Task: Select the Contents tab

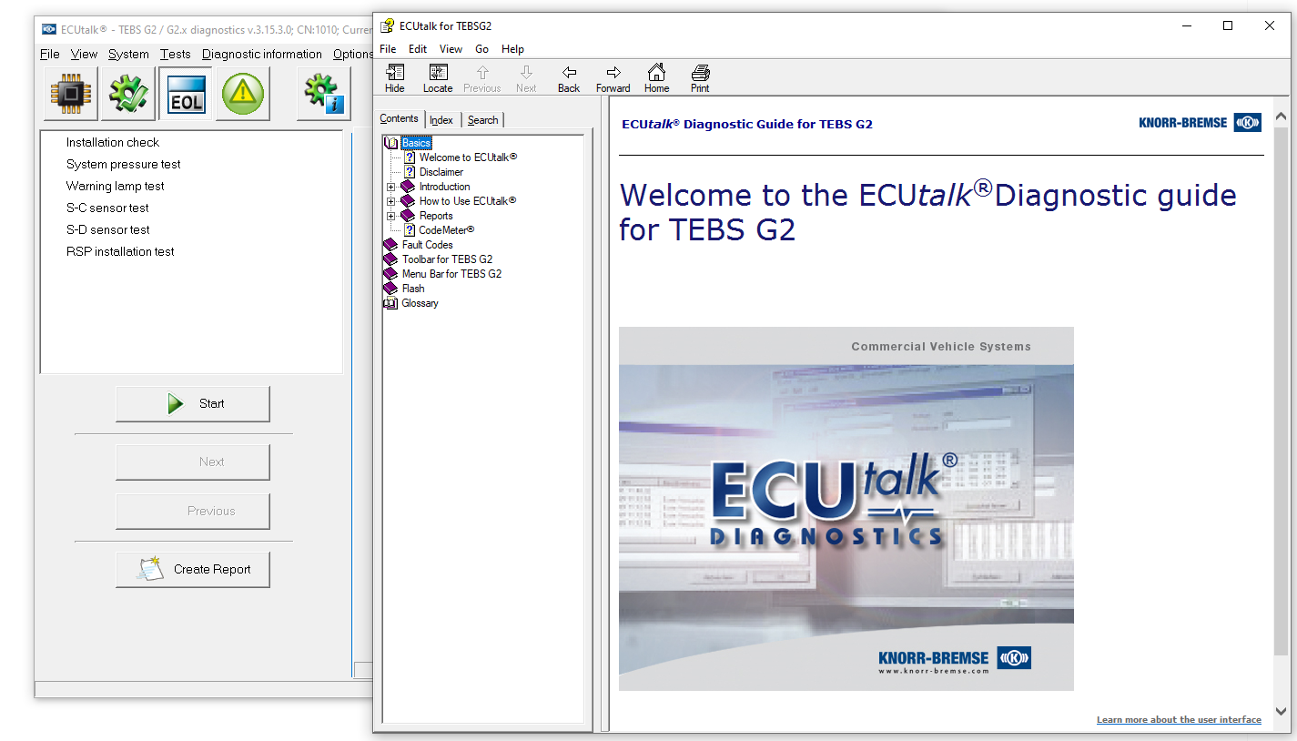Action: [399, 119]
